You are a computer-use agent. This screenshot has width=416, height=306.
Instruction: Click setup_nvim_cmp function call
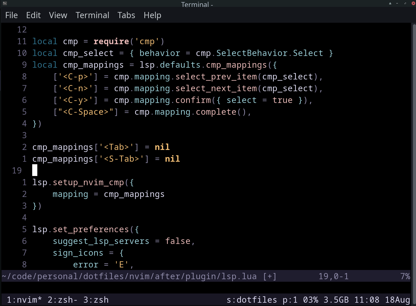(x=88, y=182)
